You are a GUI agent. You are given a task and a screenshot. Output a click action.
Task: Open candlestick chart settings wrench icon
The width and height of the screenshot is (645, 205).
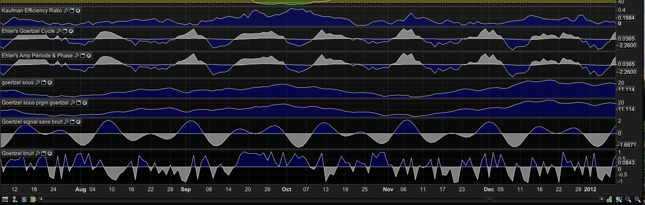pos(609,199)
